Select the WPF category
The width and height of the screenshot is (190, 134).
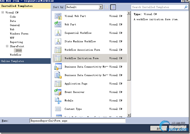12,38
